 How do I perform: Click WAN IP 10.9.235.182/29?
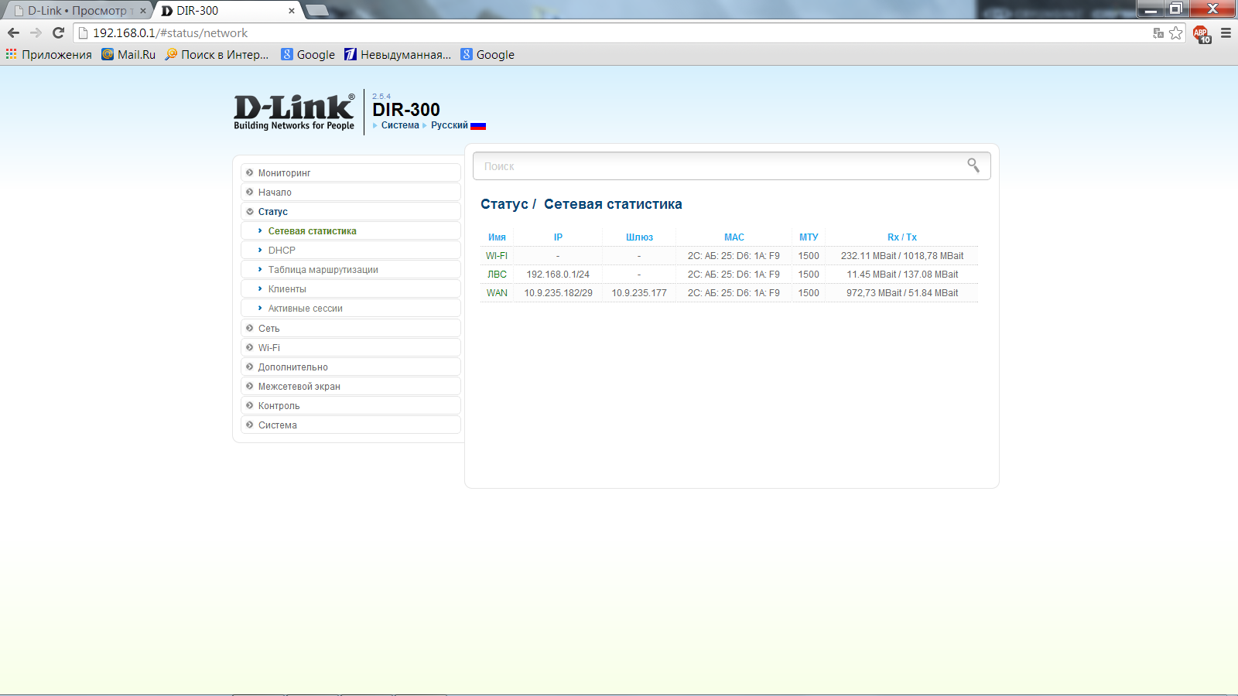point(558,293)
